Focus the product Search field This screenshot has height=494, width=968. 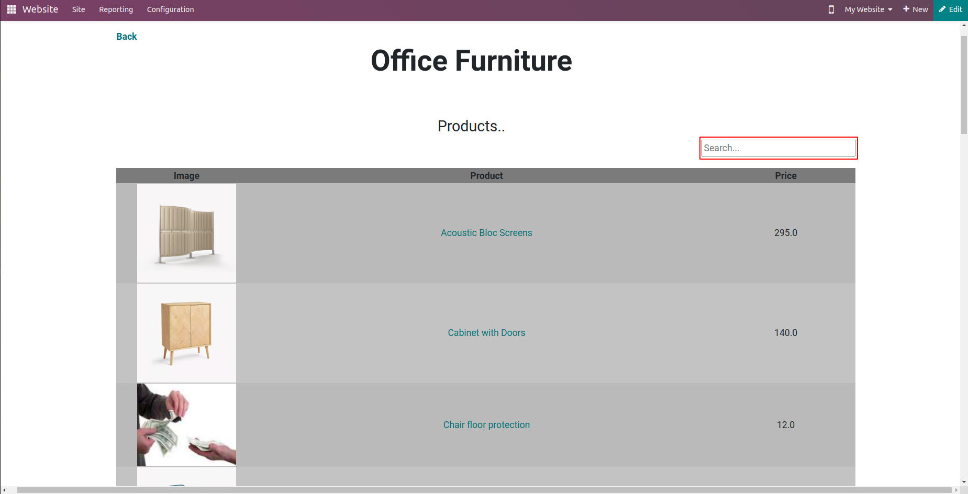click(x=778, y=148)
